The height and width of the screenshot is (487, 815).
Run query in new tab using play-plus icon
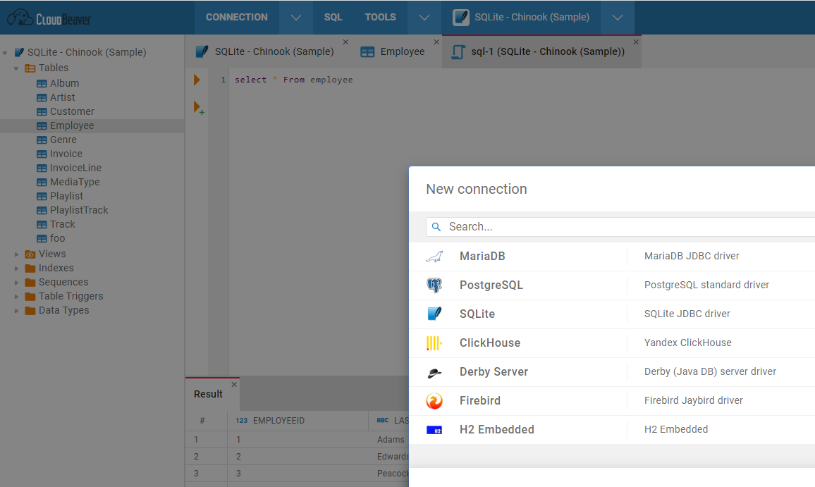click(198, 107)
